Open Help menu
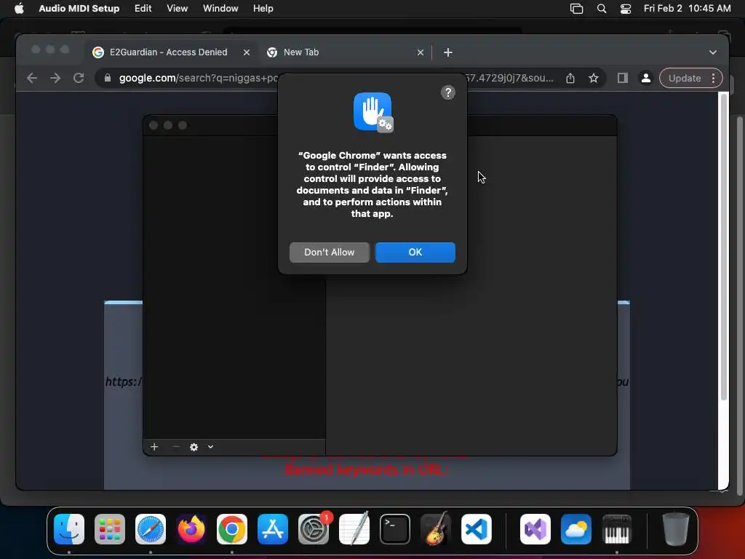The image size is (745, 559). [263, 9]
